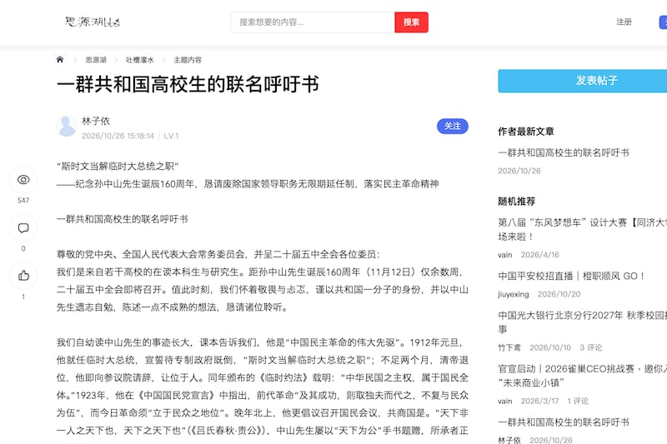Go to home via breadcrumb house icon
Screen dimensions: 667x444
[60, 59]
